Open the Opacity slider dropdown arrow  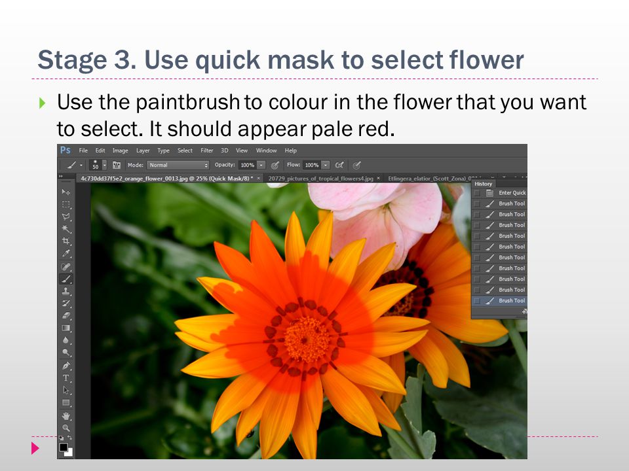point(261,165)
